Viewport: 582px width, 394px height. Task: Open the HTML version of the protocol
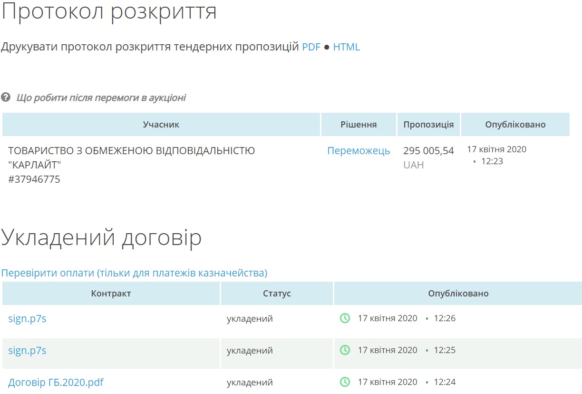pyautogui.click(x=347, y=47)
